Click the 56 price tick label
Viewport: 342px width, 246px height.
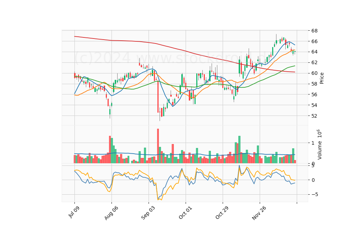coord(314,94)
